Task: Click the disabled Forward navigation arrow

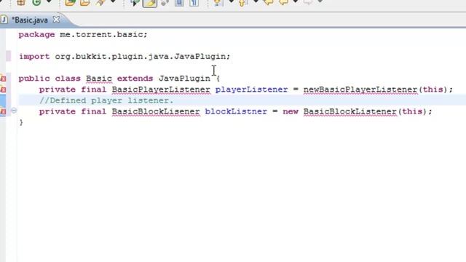Action: (308, 2)
